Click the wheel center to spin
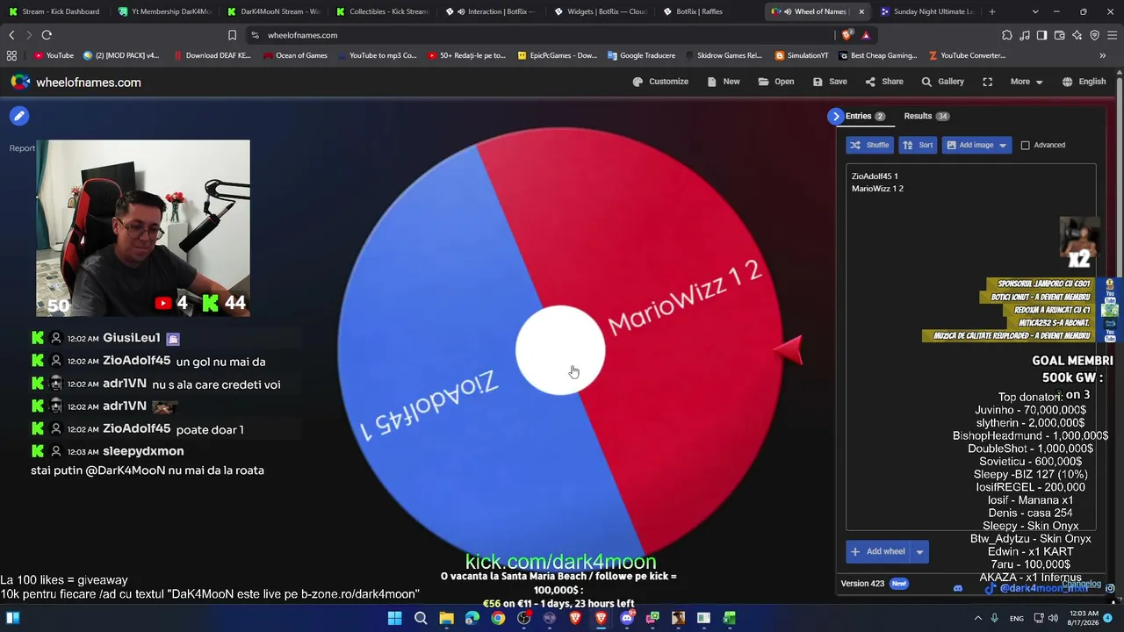Viewport: 1124px width, 632px height. (560, 349)
